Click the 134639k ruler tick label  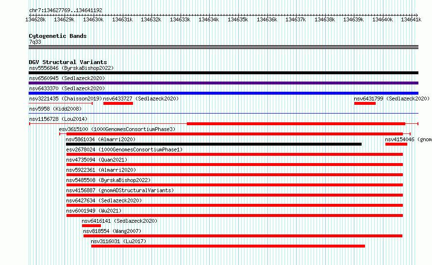click(x=353, y=19)
